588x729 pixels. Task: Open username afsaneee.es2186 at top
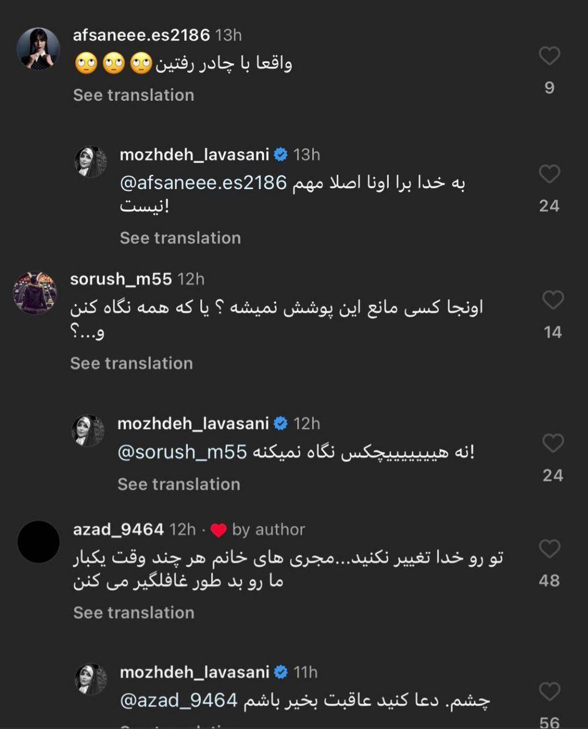click(x=141, y=35)
